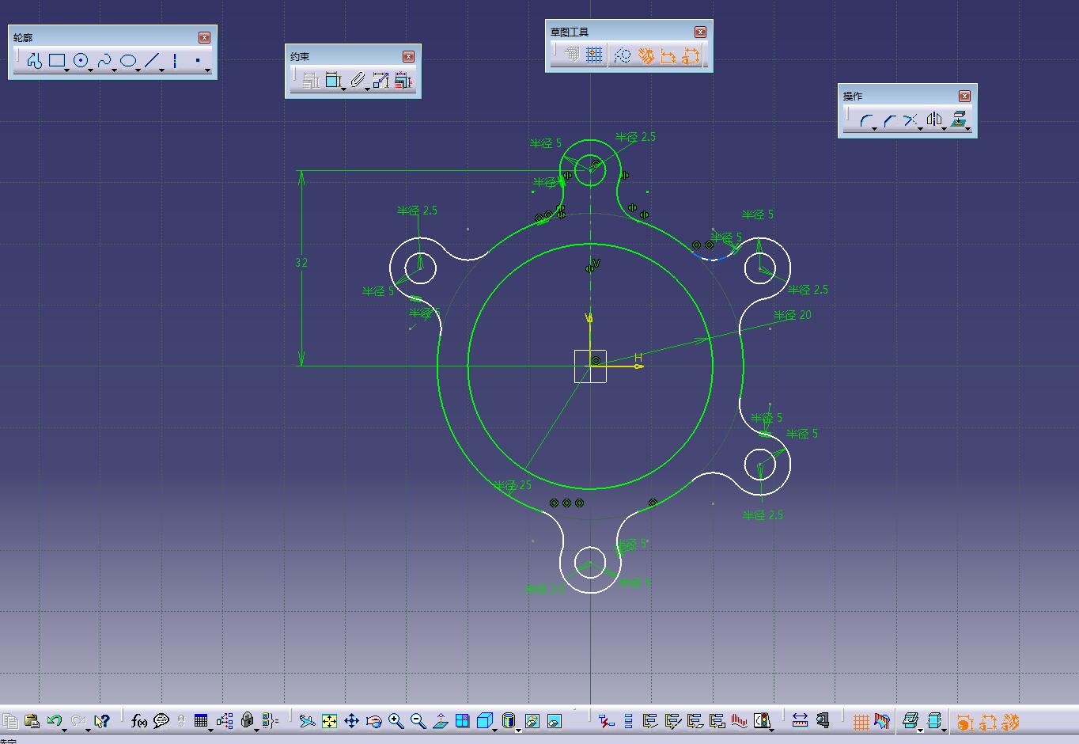Select the Chamfer tool in Operation toolbar
1079x744 pixels.
pyautogui.click(x=890, y=120)
